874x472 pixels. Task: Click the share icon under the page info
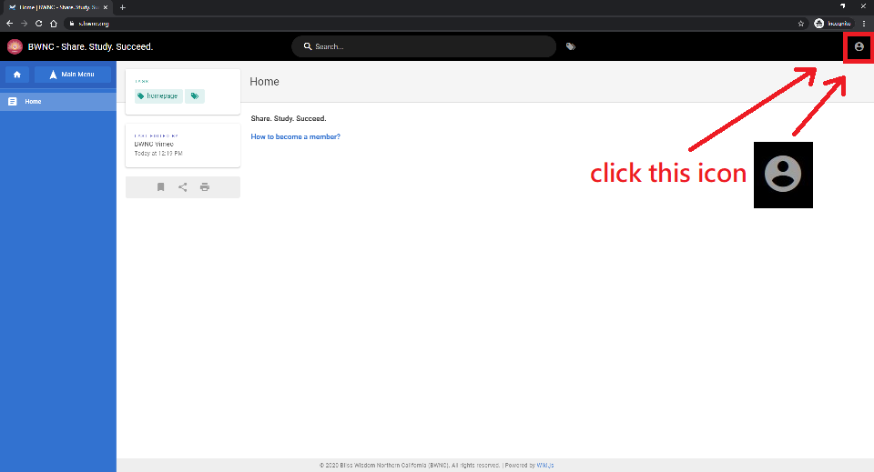pos(183,187)
